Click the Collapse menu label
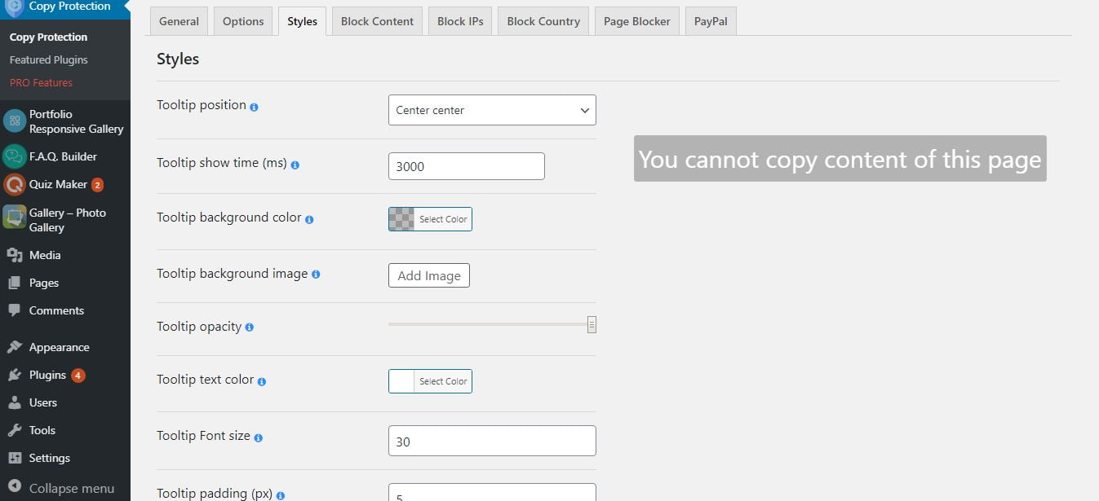This screenshot has height=501, width=1099. [x=72, y=488]
